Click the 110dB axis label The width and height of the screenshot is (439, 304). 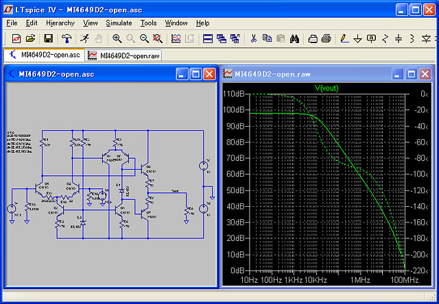(234, 94)
